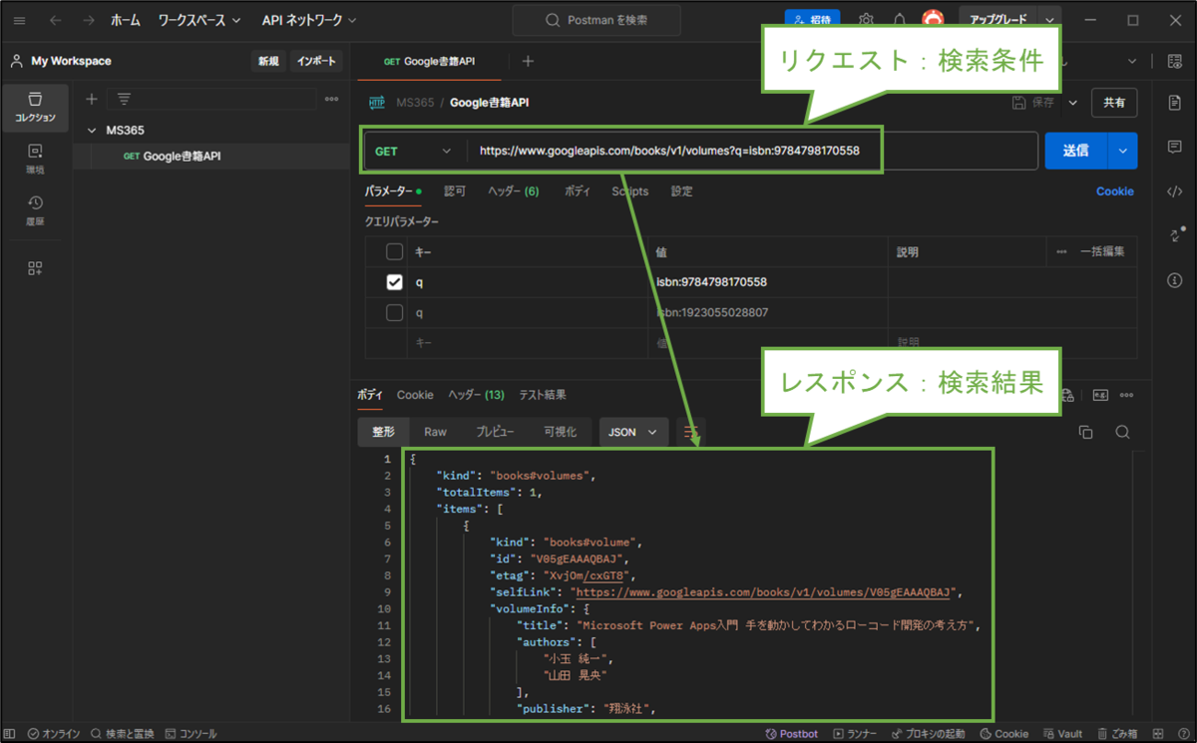Screen dimensions: 1197x743
Task: Select the パラメーター tab
Action: pos(392,191)
